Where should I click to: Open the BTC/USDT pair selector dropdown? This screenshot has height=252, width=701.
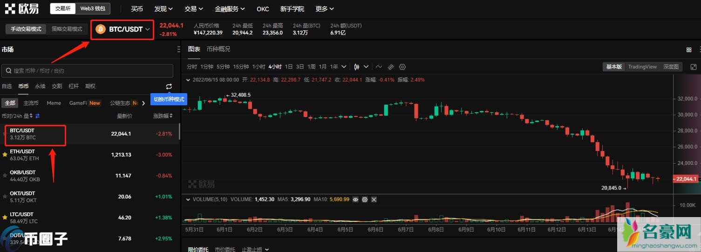point(123,29)
